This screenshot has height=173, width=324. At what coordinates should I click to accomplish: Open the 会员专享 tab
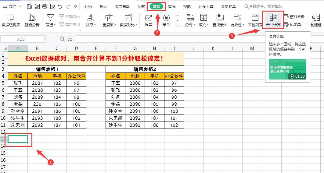(x=229, y=7)
